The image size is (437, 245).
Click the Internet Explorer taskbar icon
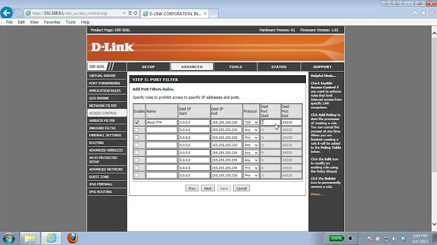[x=51, y=238]
